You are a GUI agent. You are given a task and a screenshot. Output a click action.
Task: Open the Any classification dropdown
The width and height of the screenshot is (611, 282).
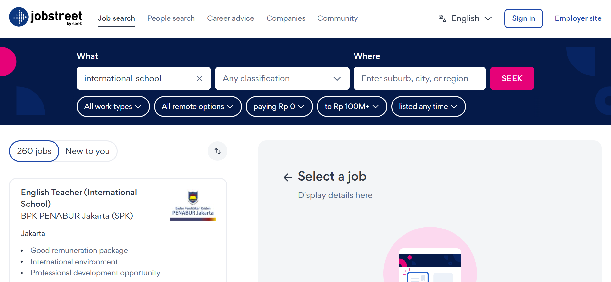282,78
